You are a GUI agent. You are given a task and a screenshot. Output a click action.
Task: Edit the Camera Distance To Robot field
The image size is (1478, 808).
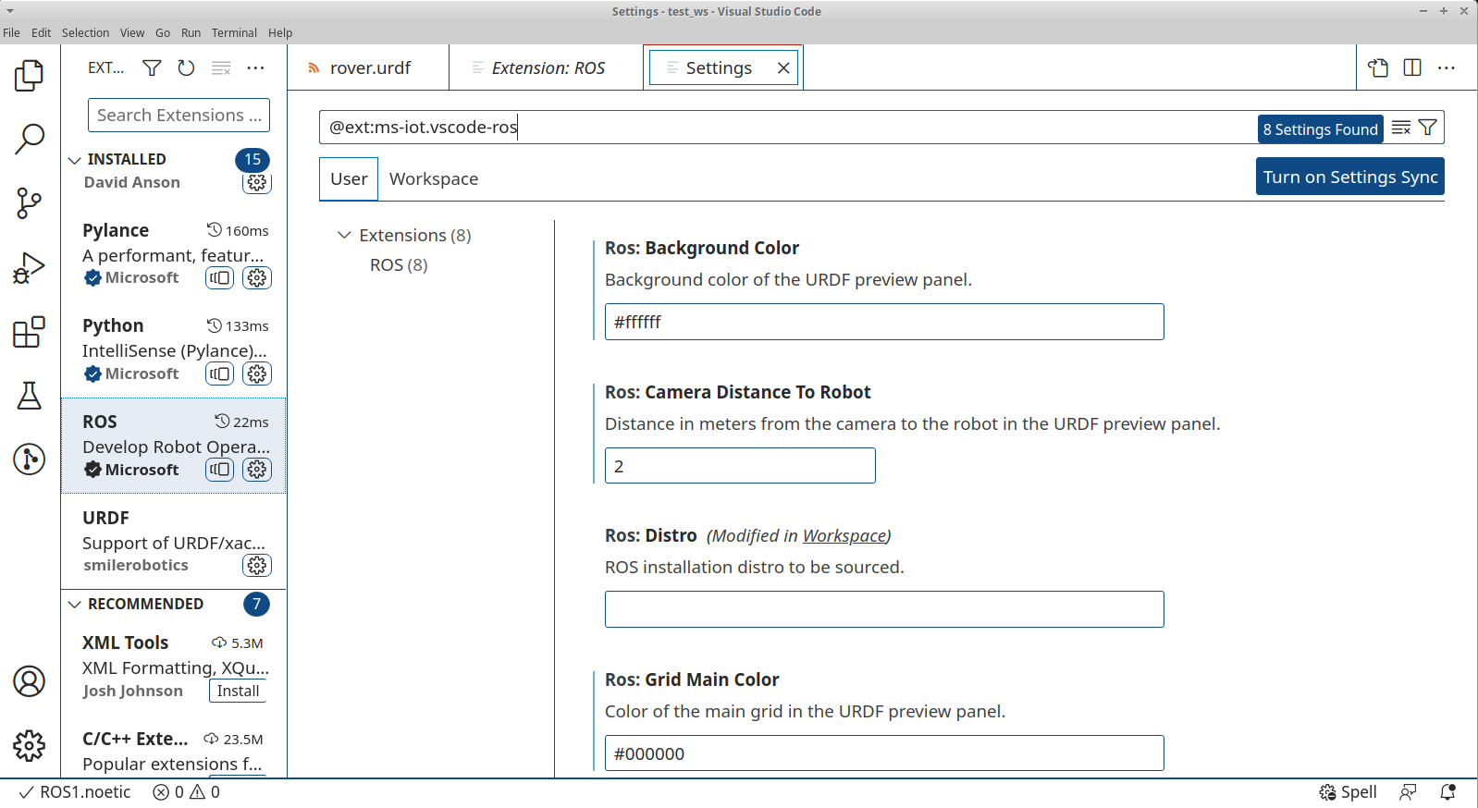coord(740,466)
